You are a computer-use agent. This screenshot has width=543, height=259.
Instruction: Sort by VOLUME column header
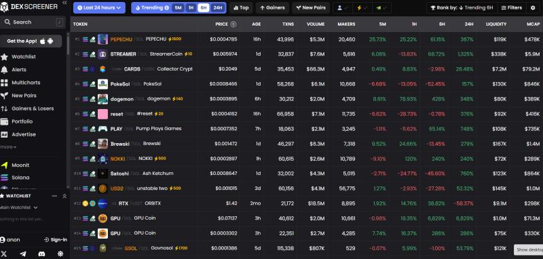(x=316, y=24)
